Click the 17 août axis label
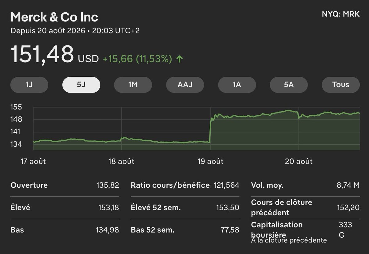Image resolution: width=369 pixels, height=254 pixels. (x=33, y=161)
